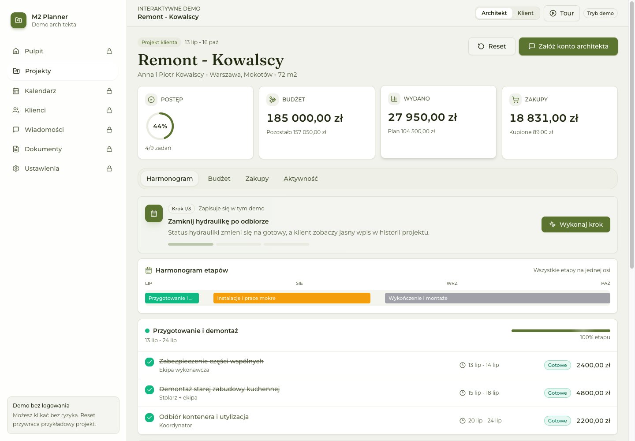Select gray Wykończenie i montaże bar
The height and width of the screenshot is (441, 635).
point(497,298)
